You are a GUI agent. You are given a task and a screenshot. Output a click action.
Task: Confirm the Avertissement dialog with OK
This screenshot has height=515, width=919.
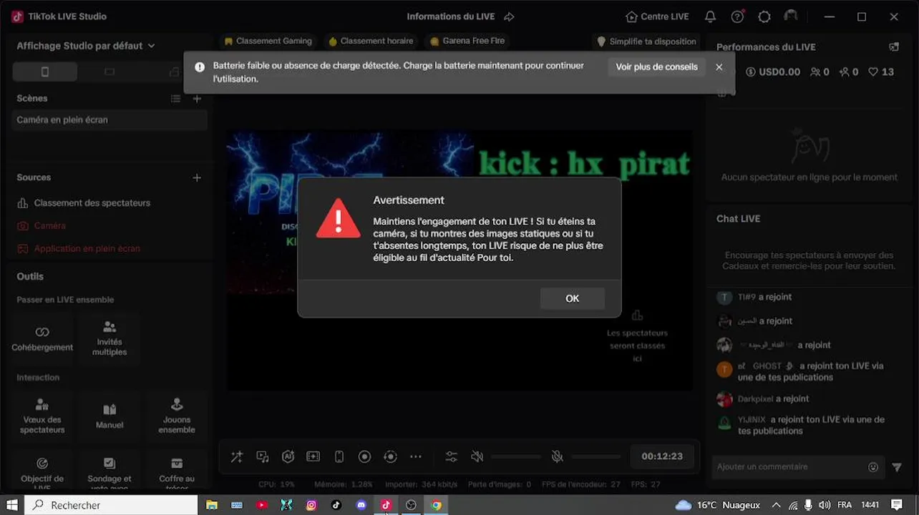coord(572,298)
